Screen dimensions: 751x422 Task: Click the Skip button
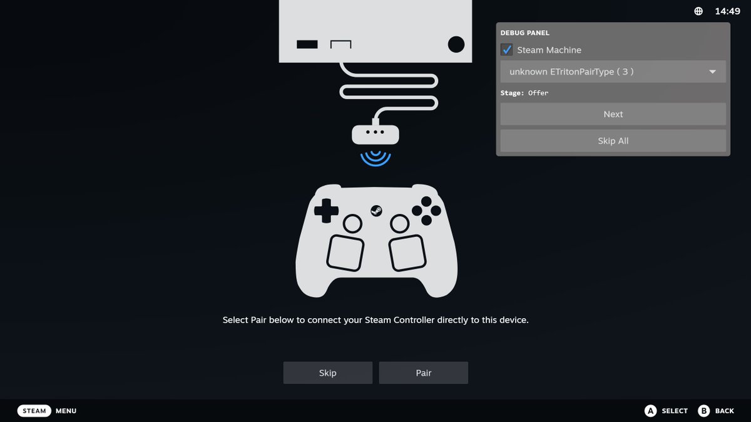328,373
